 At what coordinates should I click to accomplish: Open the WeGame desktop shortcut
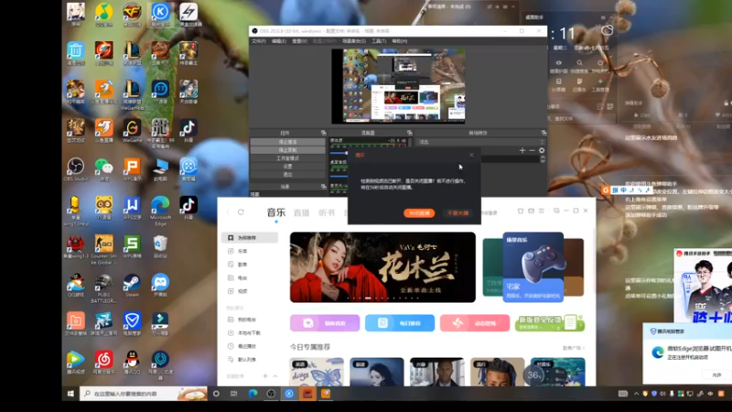tap(132, 128)
